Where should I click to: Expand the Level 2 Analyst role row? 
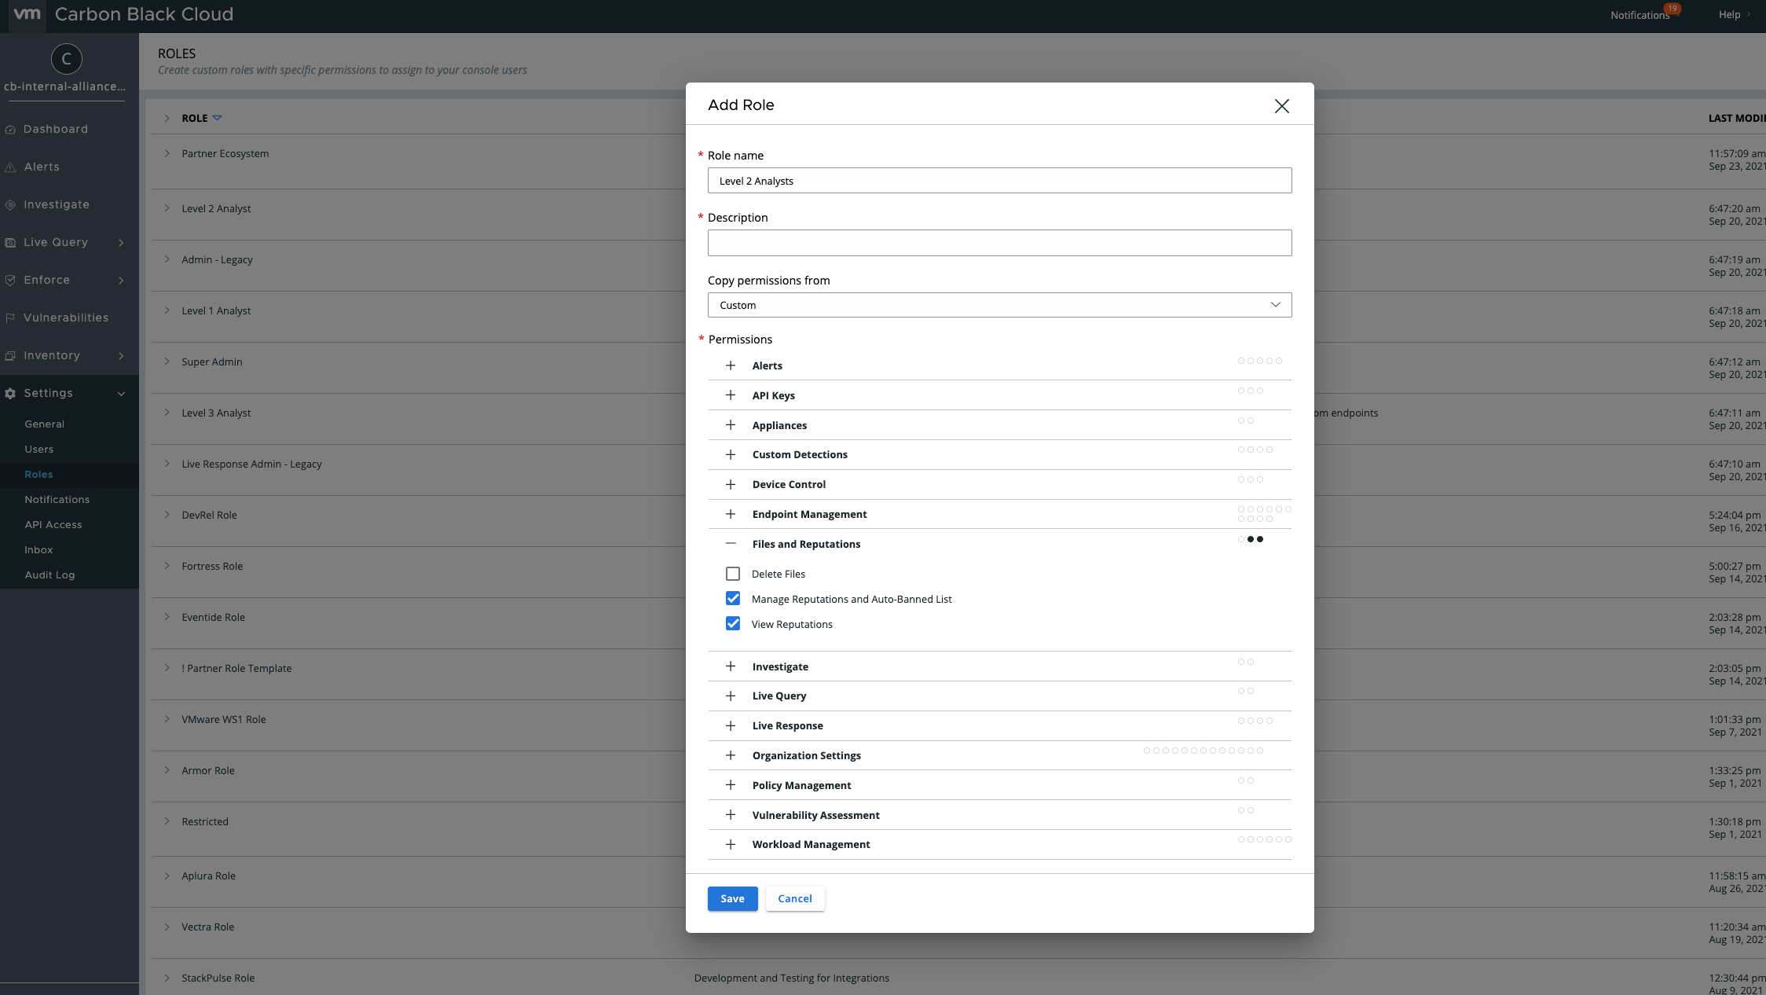pos(167,208)
